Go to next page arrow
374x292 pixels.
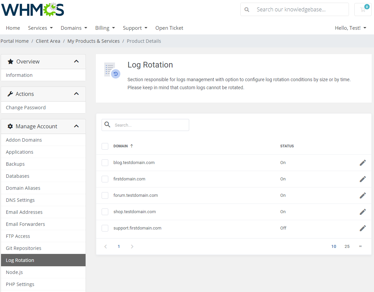[x=132, y=247]
